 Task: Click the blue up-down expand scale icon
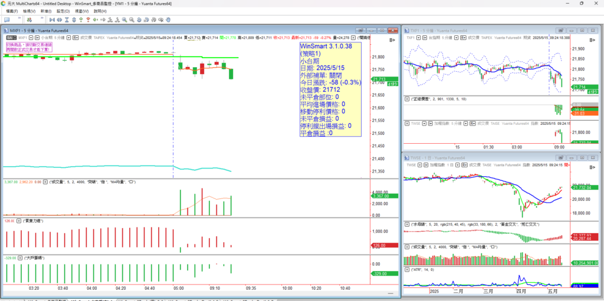(74, 19)
